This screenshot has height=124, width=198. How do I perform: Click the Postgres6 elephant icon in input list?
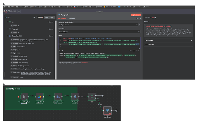pyautogui.click(x=10, y=29)
